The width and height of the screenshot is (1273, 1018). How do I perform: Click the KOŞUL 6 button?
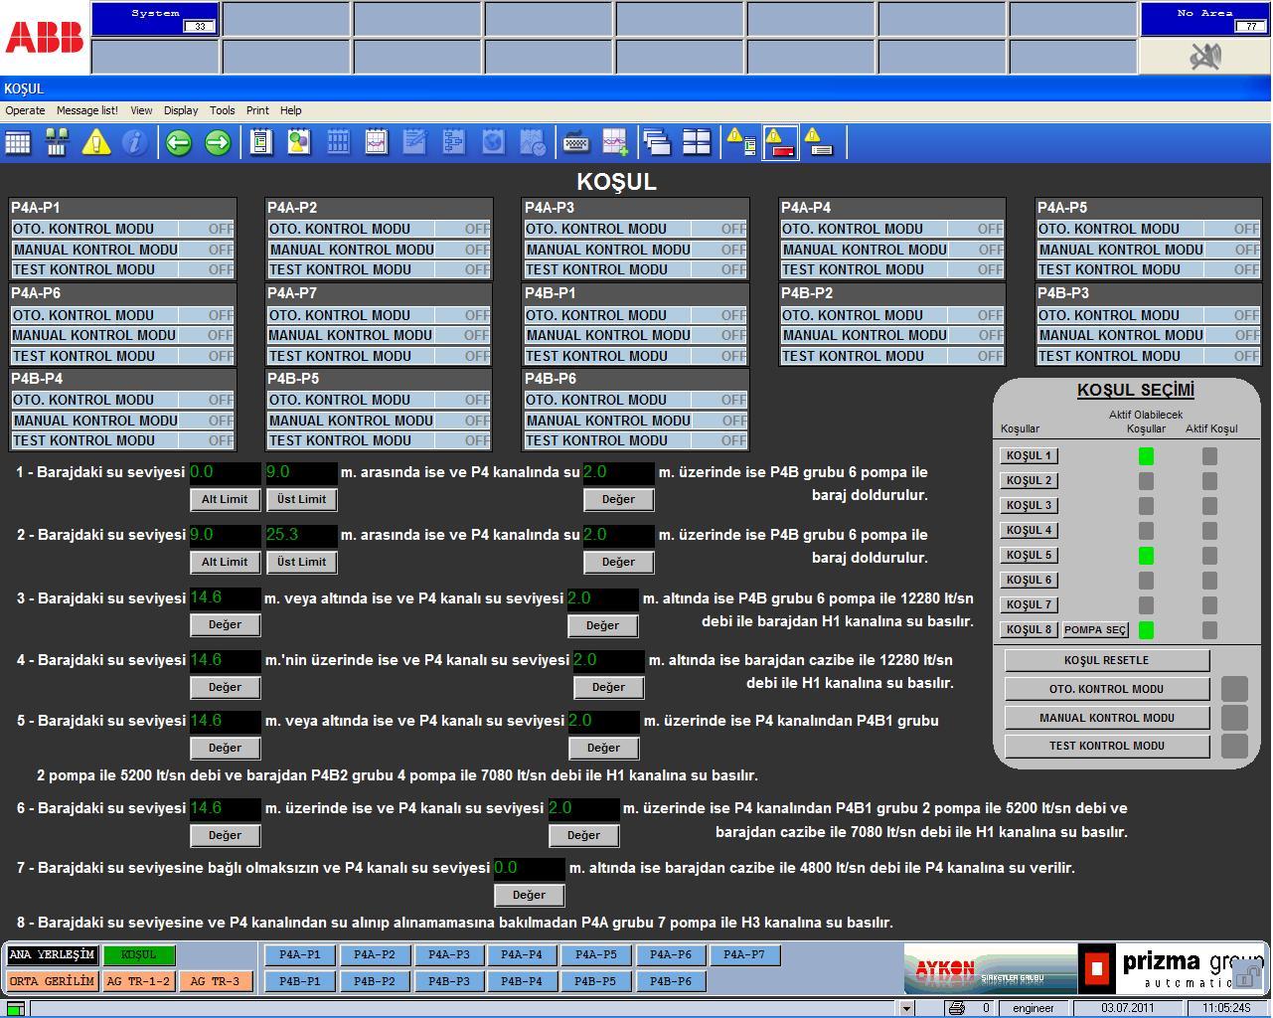(x=1029, y=581)
